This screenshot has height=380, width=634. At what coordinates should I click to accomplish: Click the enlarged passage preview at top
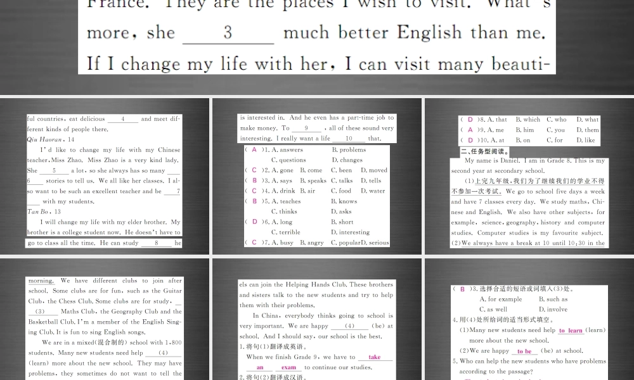coord(317,38)
